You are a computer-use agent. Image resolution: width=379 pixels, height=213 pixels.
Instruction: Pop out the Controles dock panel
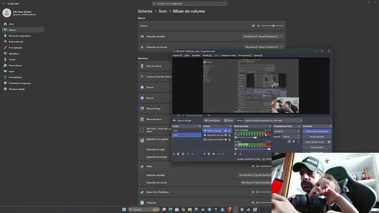tap(330, 126)
